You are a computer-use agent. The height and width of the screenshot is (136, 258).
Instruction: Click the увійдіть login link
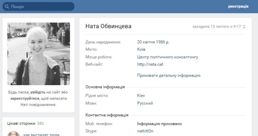coord(38,92)
